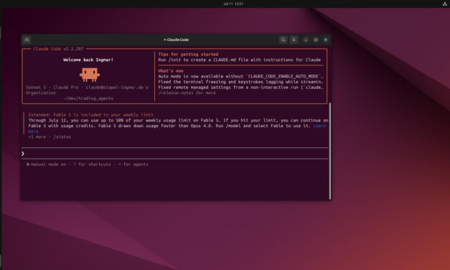
Task: Open the terminal search icon
Action: pos(283,39)
